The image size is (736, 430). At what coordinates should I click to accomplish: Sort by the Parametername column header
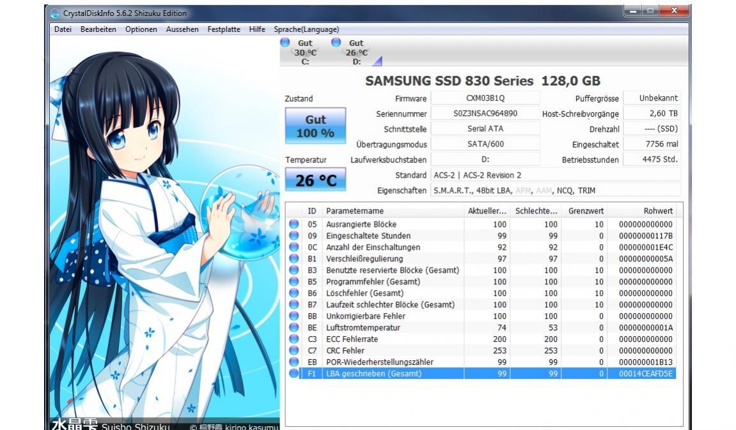click(393, 211)
